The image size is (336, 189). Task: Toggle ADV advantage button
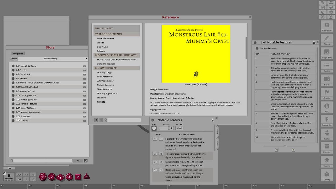pos(19,175)
